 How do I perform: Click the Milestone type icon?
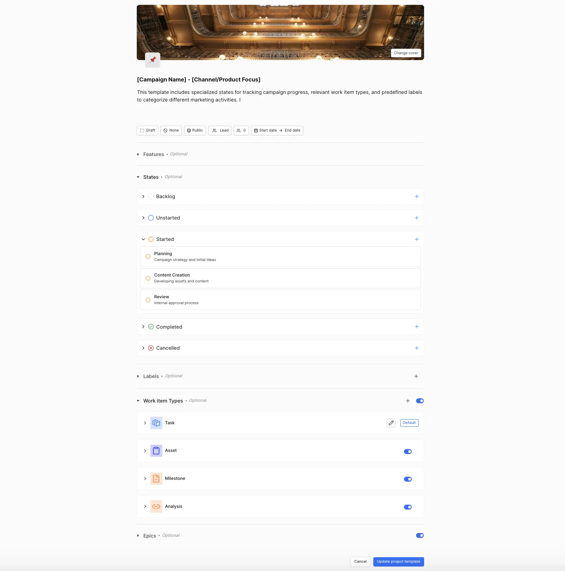(x=156, y=478)
